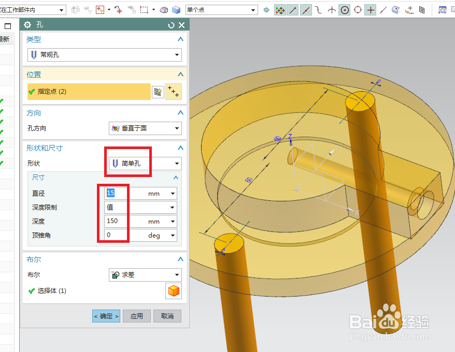This screenshot has height=352, width=455.
Task: Open 垂直于面 hole direction dropdown
Action: point(145,128)
